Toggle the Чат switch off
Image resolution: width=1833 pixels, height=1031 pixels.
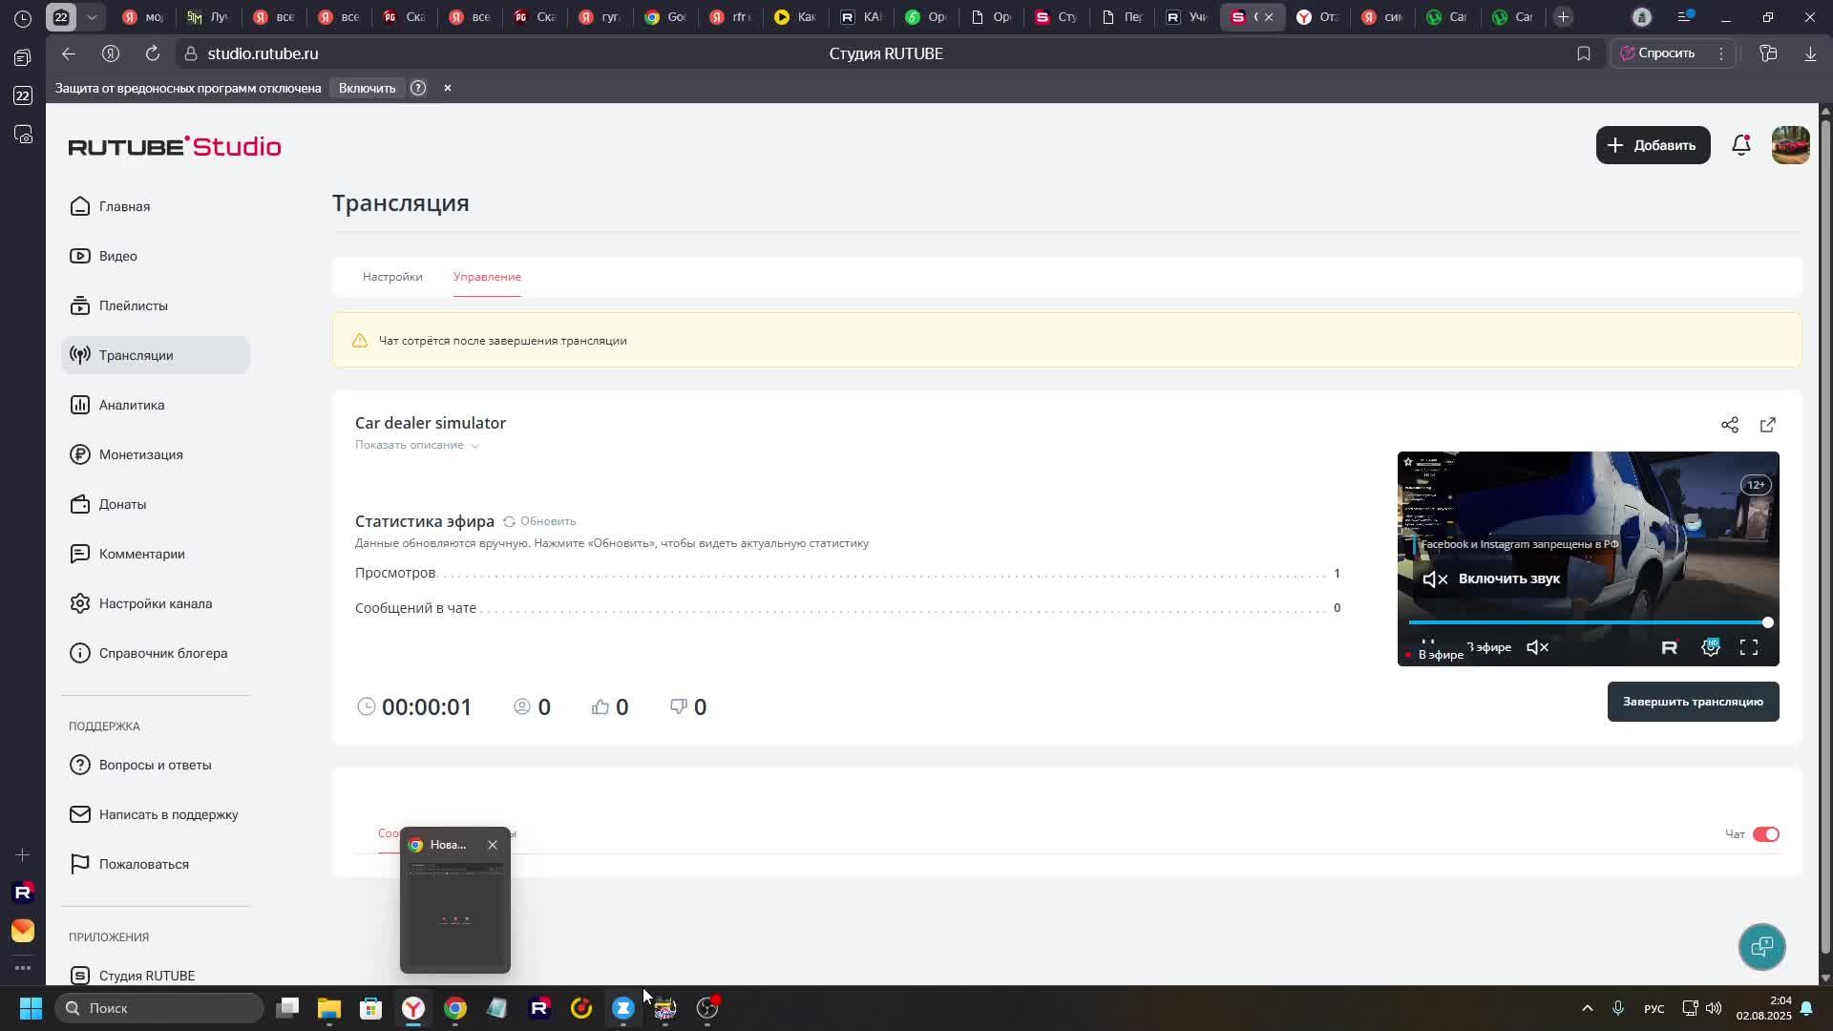pyautogui.click(x=1765, y=834)
